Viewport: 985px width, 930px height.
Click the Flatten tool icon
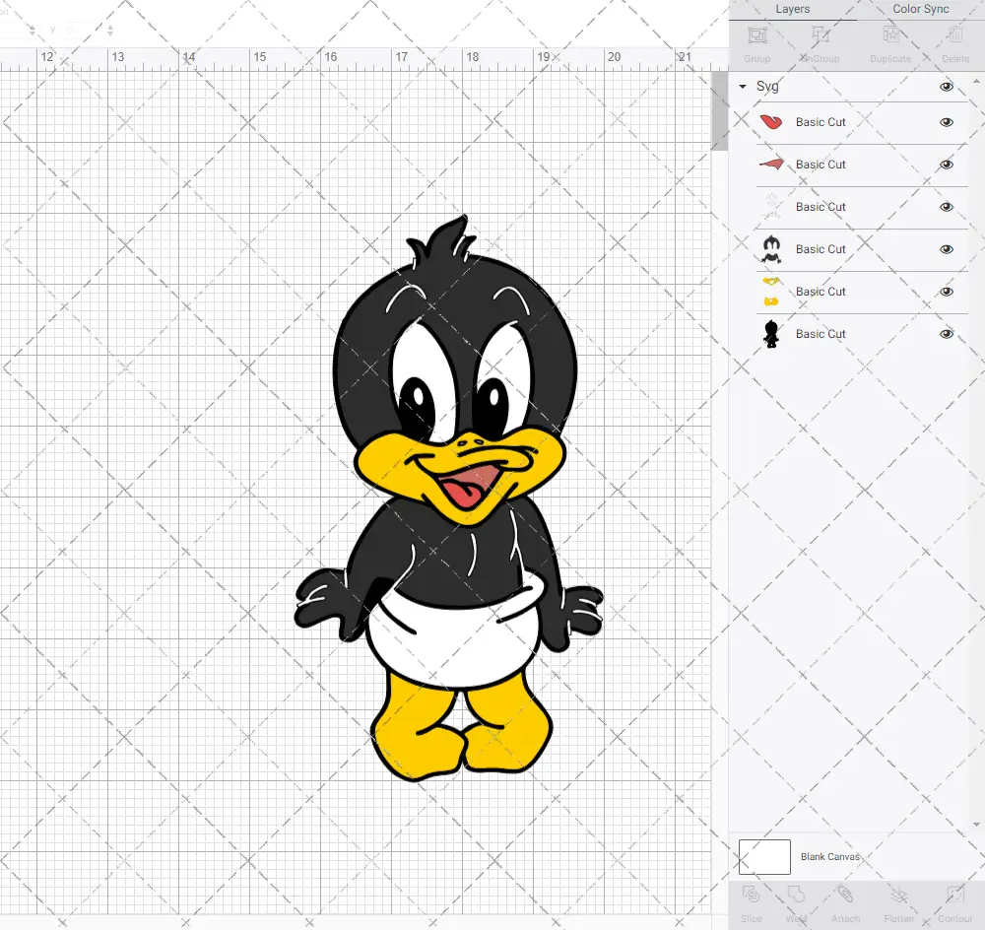(899, 895)
